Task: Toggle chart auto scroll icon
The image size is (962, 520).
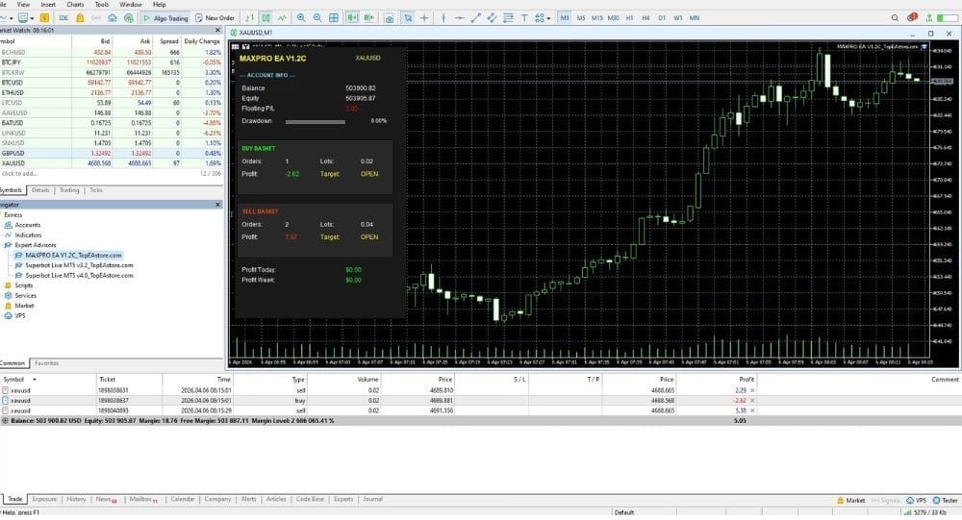Action: pos(352,18)
